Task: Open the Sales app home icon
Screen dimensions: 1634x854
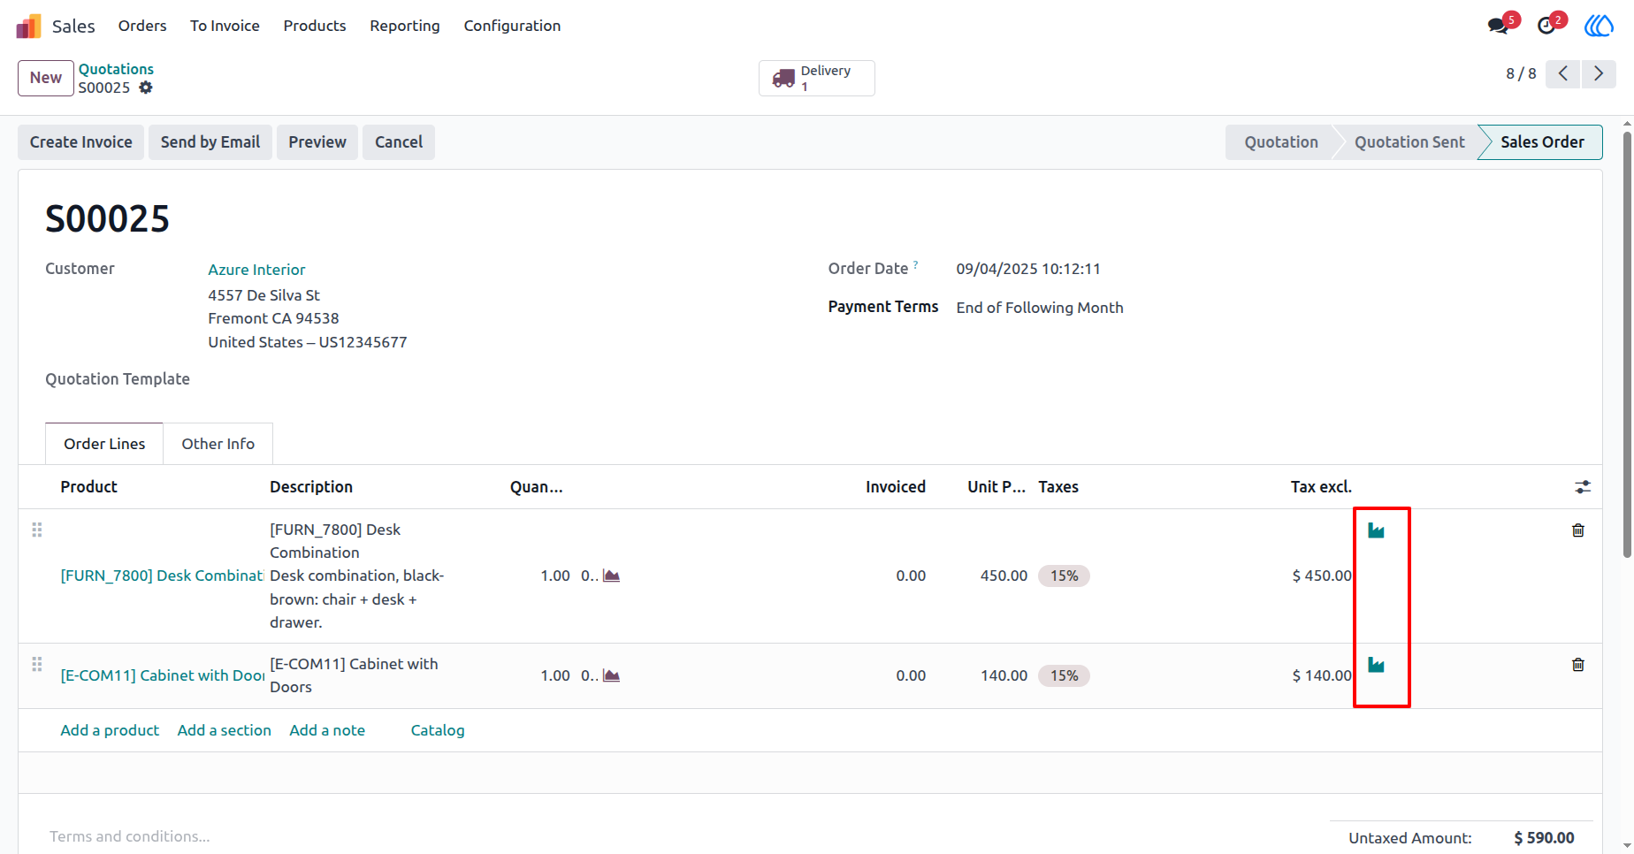Action: tap(28, 27)
